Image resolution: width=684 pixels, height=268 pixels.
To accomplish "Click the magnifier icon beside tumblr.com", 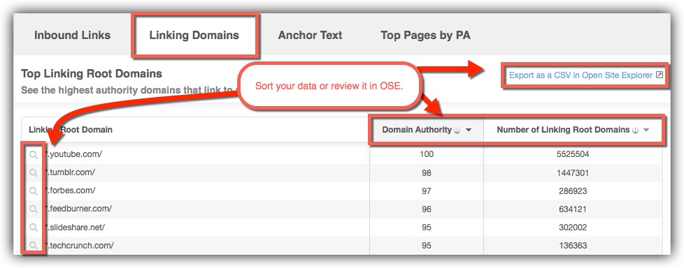I will 33,172.
